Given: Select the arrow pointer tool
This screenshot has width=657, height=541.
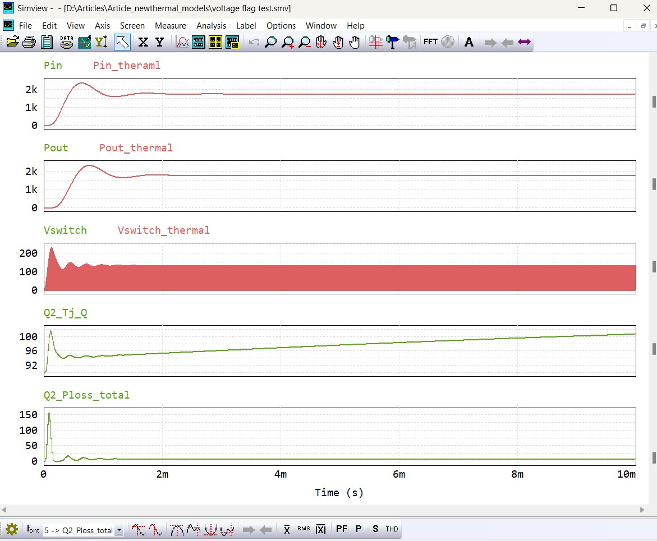Looking at the screenshot, I should pyautogui.click(x=122, y=42).
